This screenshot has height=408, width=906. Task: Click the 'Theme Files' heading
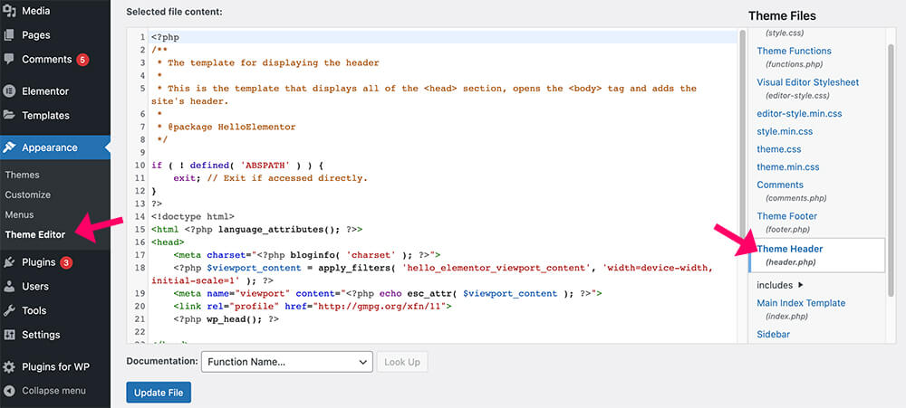[782, 16]
